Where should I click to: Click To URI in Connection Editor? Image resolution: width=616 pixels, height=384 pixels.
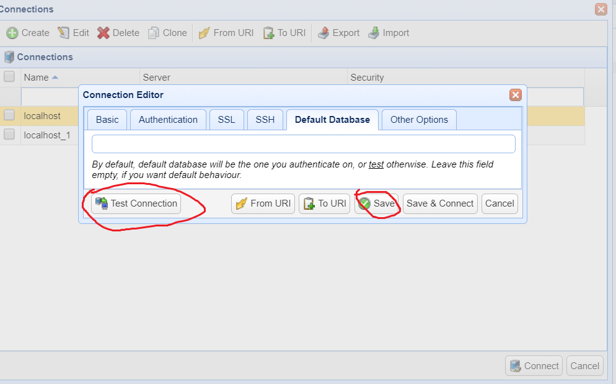pyautogui.click(x=324, y=203)
